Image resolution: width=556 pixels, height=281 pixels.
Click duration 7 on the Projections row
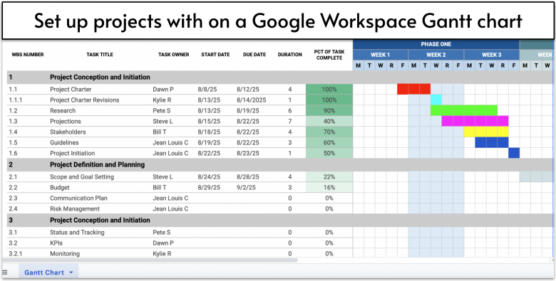289,121
